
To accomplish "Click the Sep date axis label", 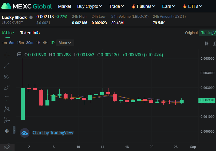I will coord(193,147).
